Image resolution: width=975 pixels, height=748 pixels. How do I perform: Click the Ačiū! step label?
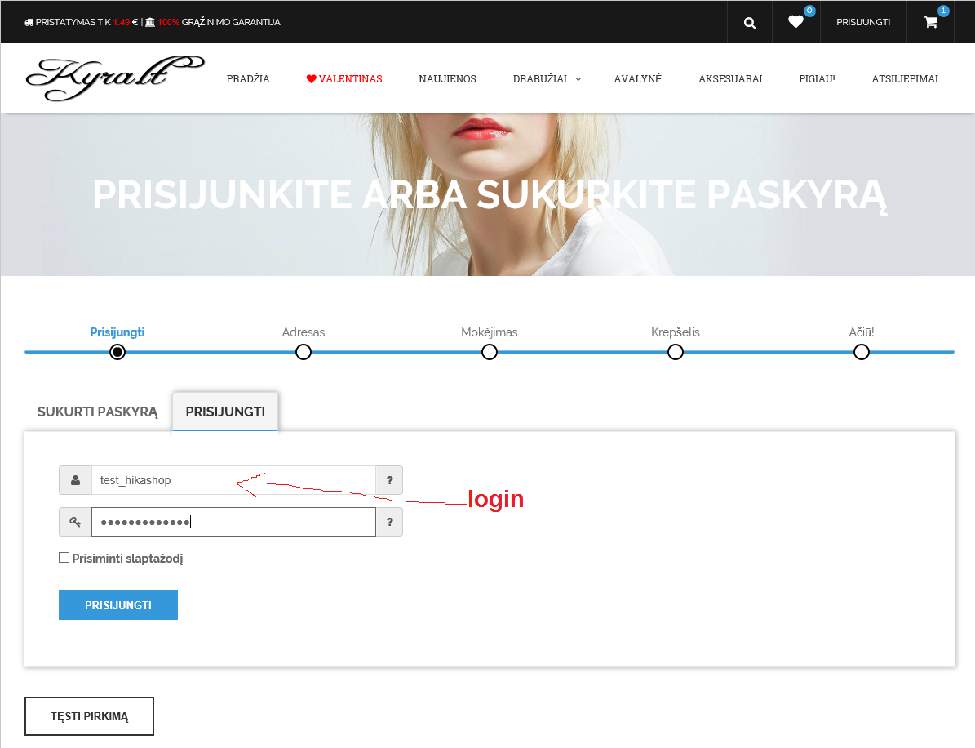(862, 332)
